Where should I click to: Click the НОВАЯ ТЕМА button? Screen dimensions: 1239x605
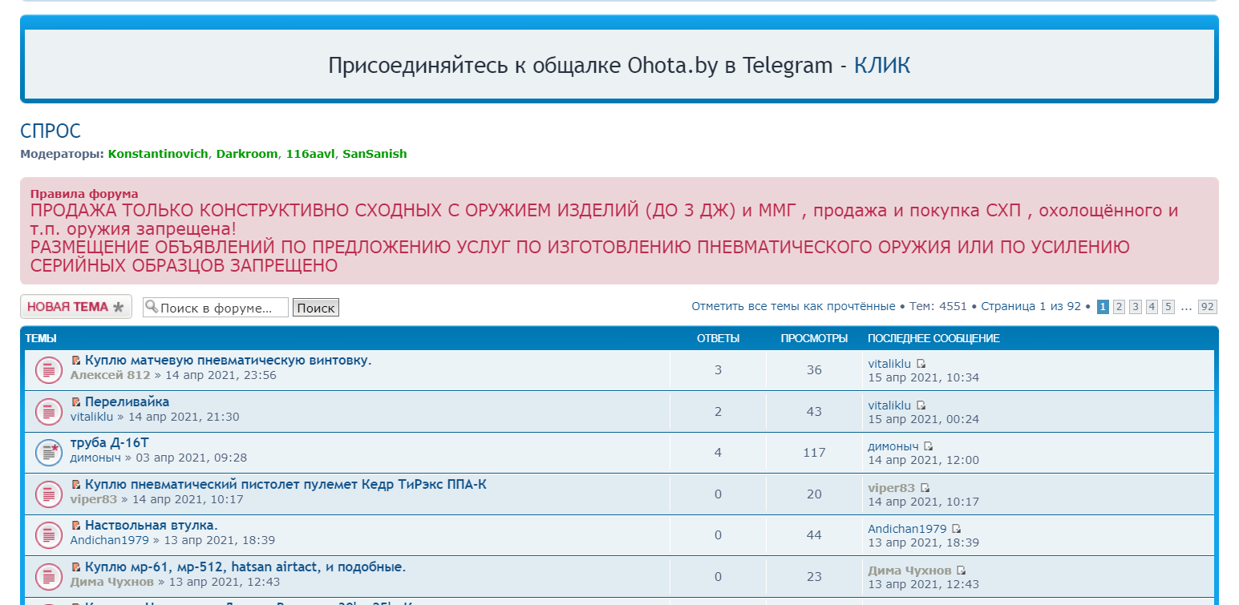[x=76, y=307]
